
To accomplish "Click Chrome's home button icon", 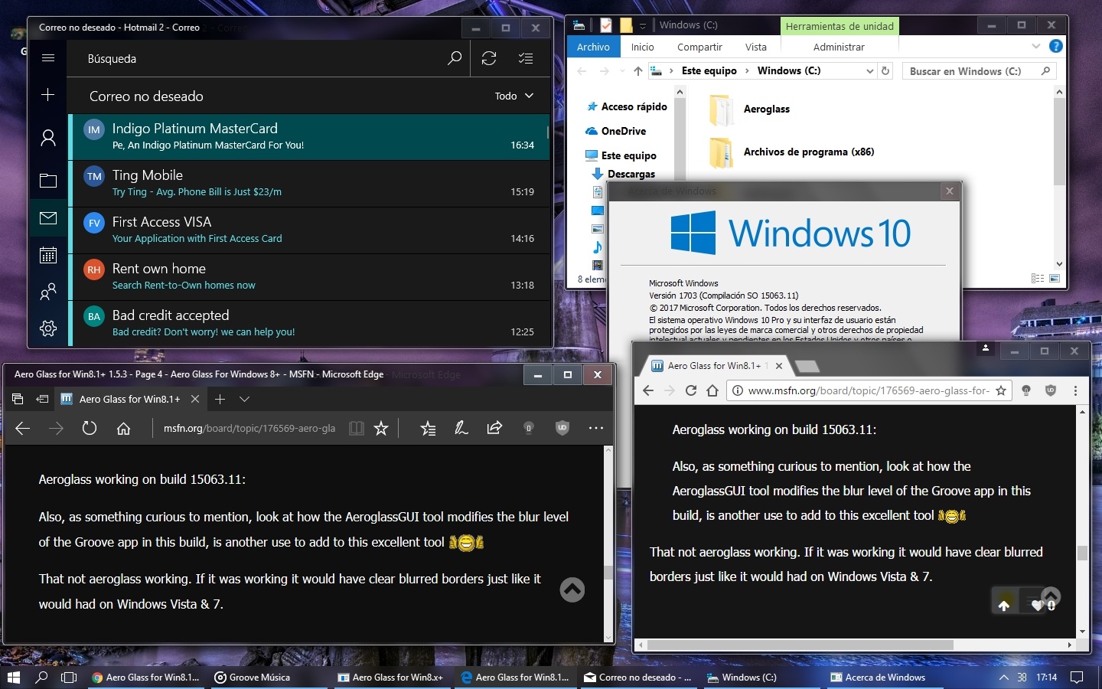I will (712, 390).
